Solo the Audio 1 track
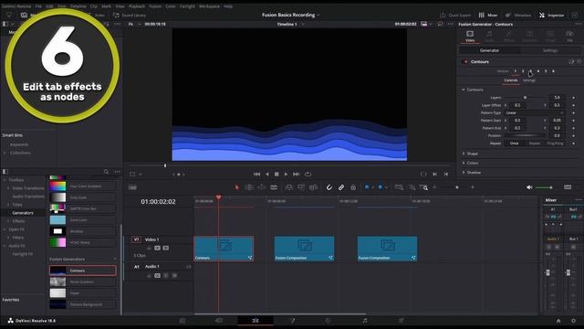 click(166, 275)
